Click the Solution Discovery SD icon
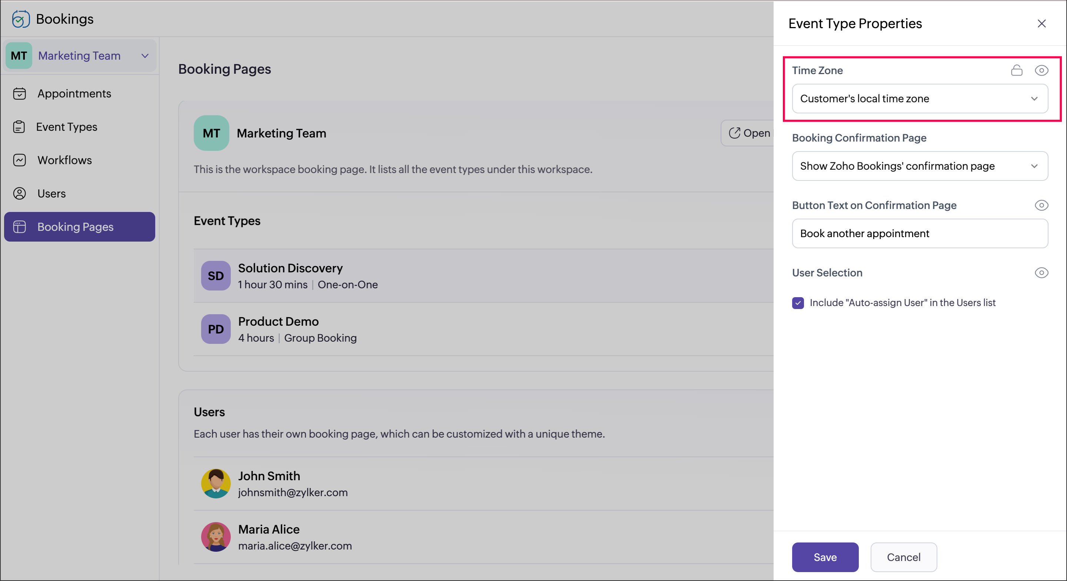This screenshot has width=1067, height=581. tap(215, 276)
